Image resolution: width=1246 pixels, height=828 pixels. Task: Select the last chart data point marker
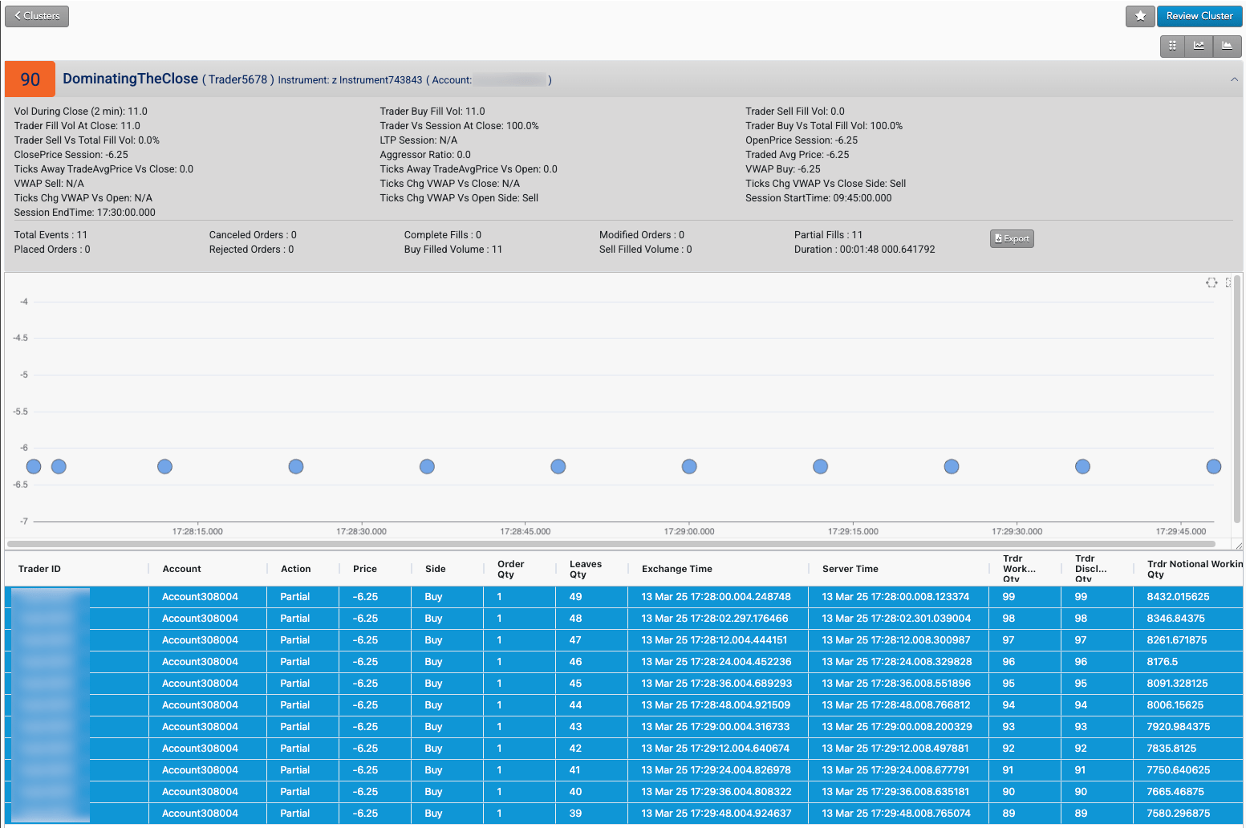click(1213, 466)
